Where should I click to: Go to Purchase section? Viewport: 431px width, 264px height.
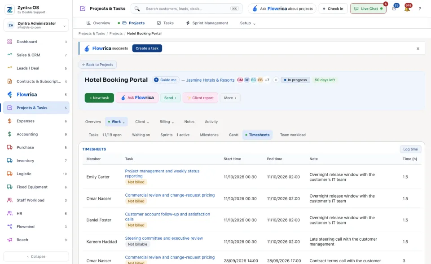[x=36, y=147]
